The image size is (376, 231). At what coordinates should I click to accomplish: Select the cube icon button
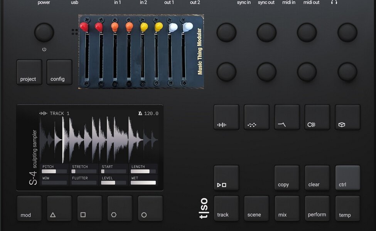[x=347, y=117]
